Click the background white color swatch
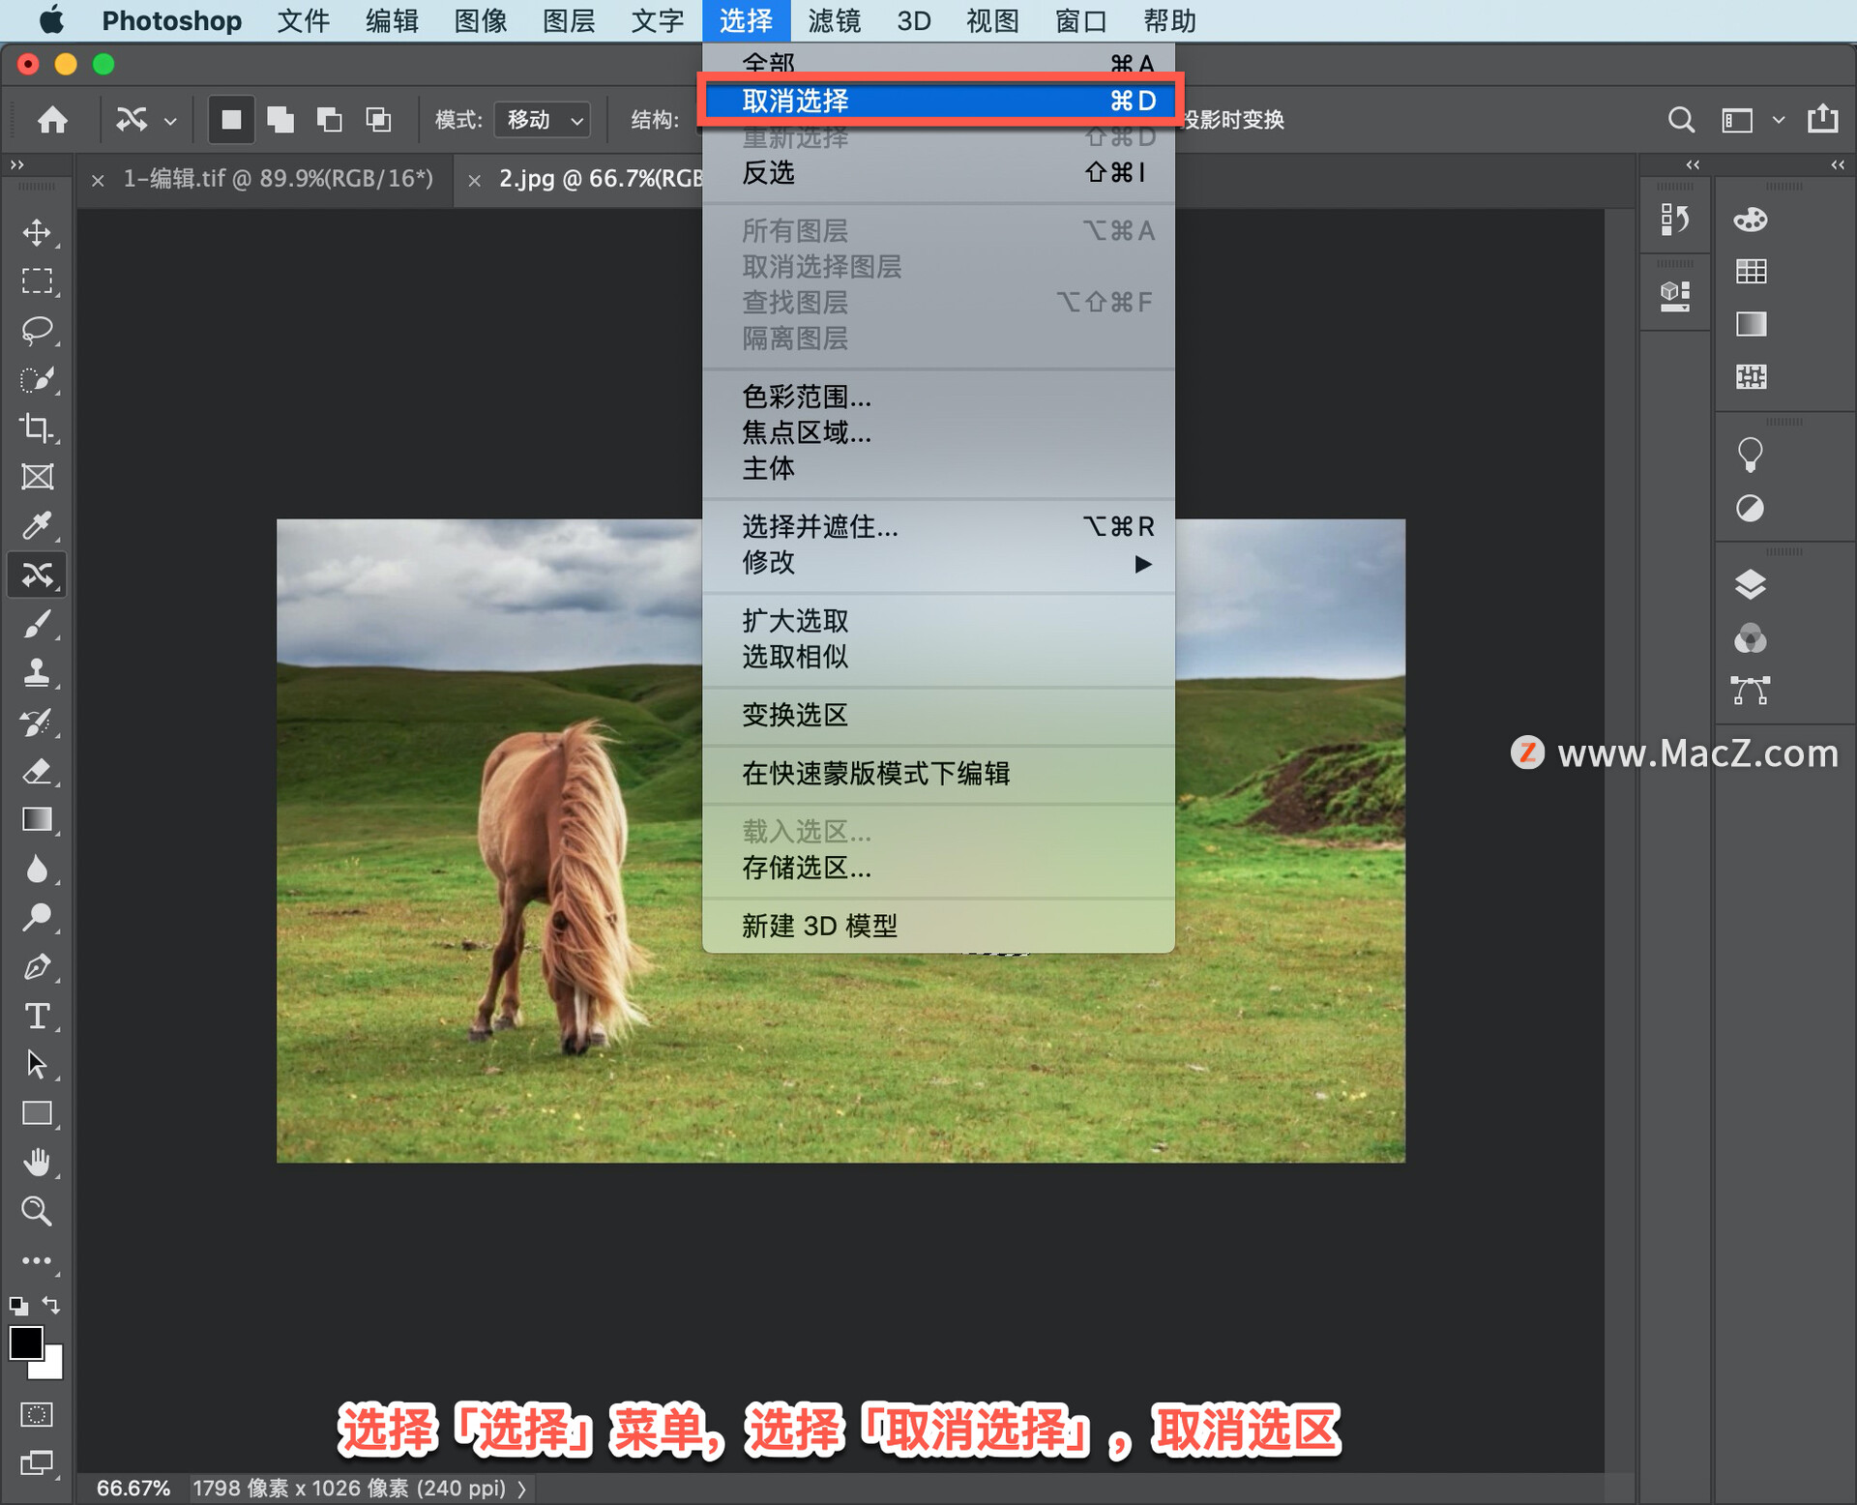The width and height of the screenshot is (1857, 1505). click(50, 1366)
